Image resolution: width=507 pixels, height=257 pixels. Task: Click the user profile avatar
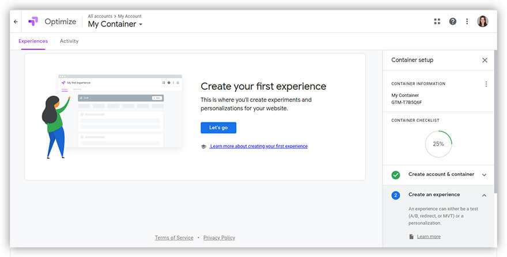(482, 21)
